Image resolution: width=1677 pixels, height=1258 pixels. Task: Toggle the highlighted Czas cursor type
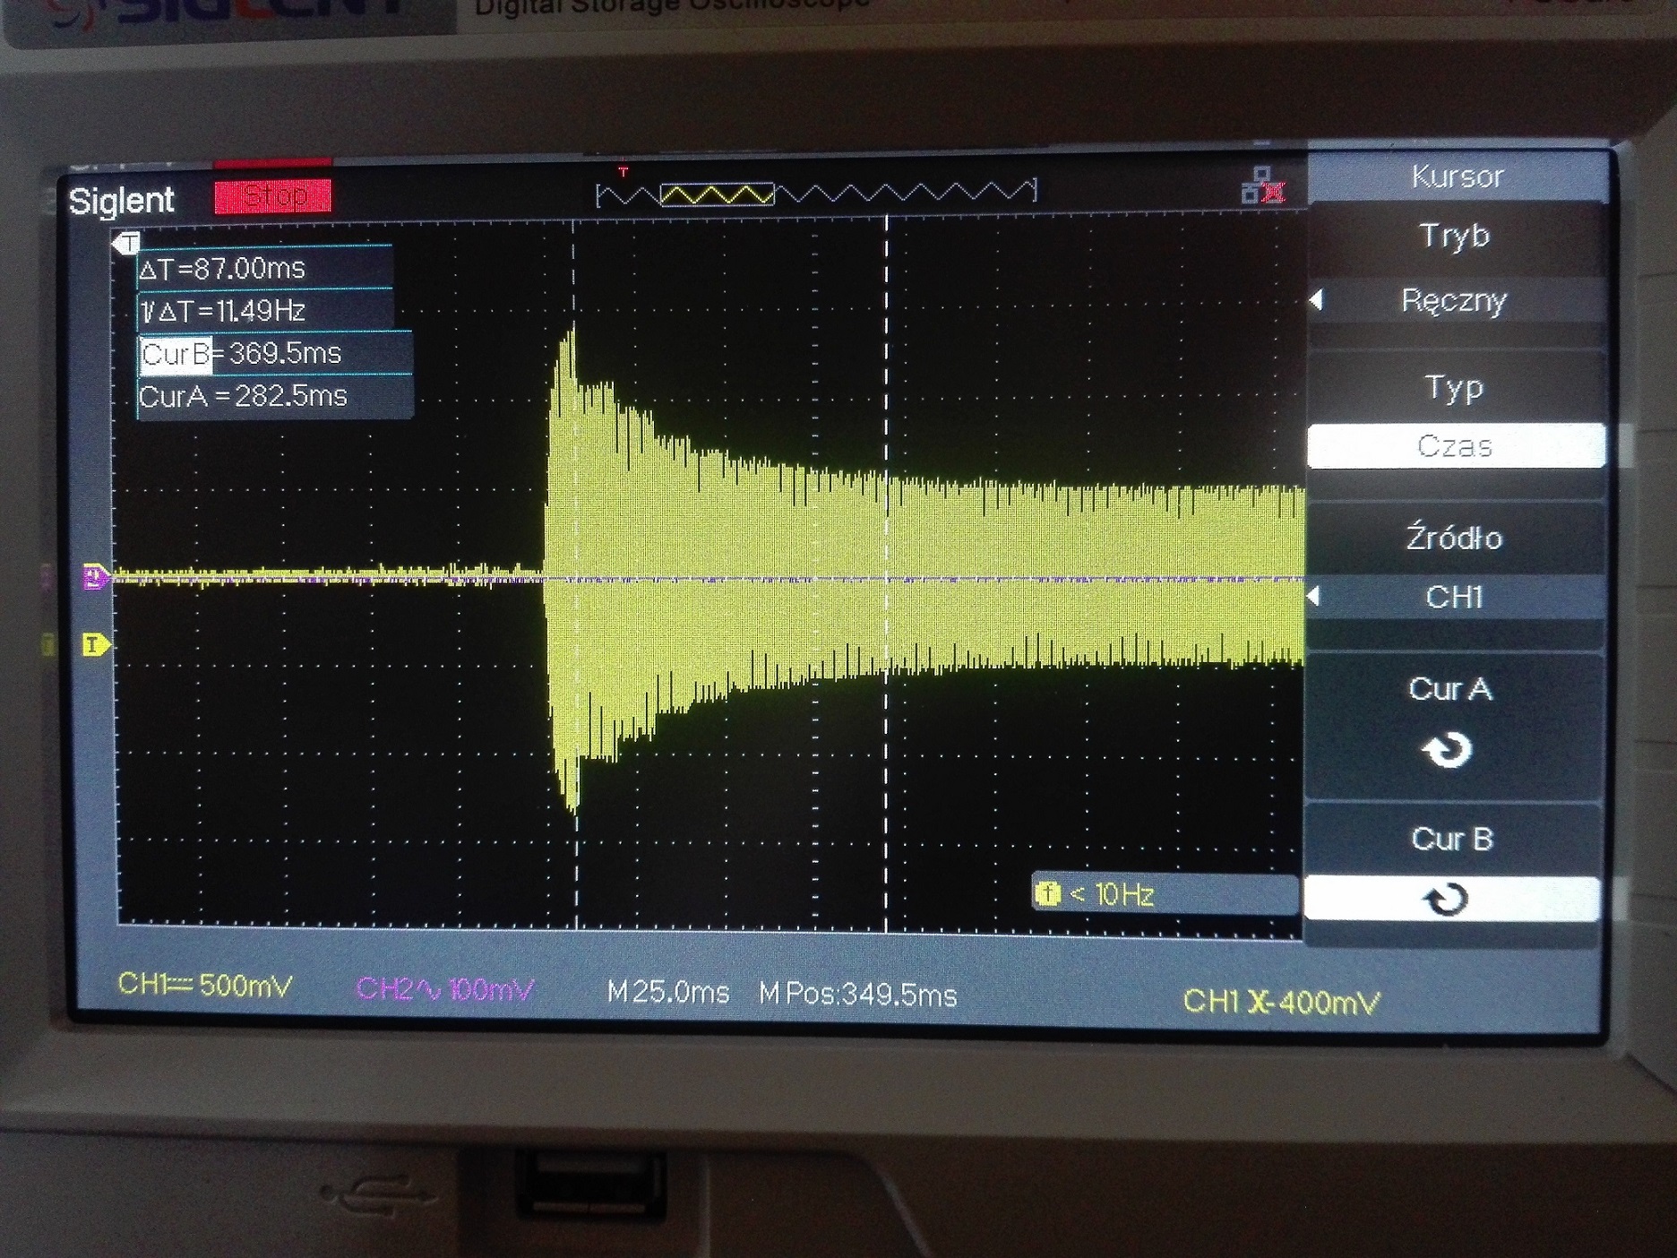click(1454, 446)
